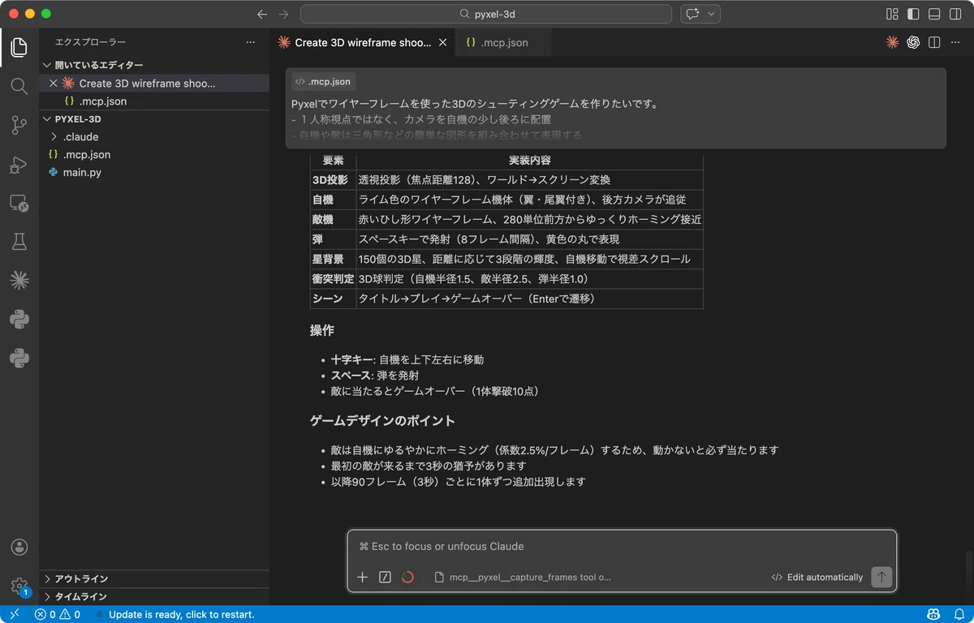This screenshot has height=623, width=974.
Task: Focus the Claude message input field
Action: (x=622, y=547)
